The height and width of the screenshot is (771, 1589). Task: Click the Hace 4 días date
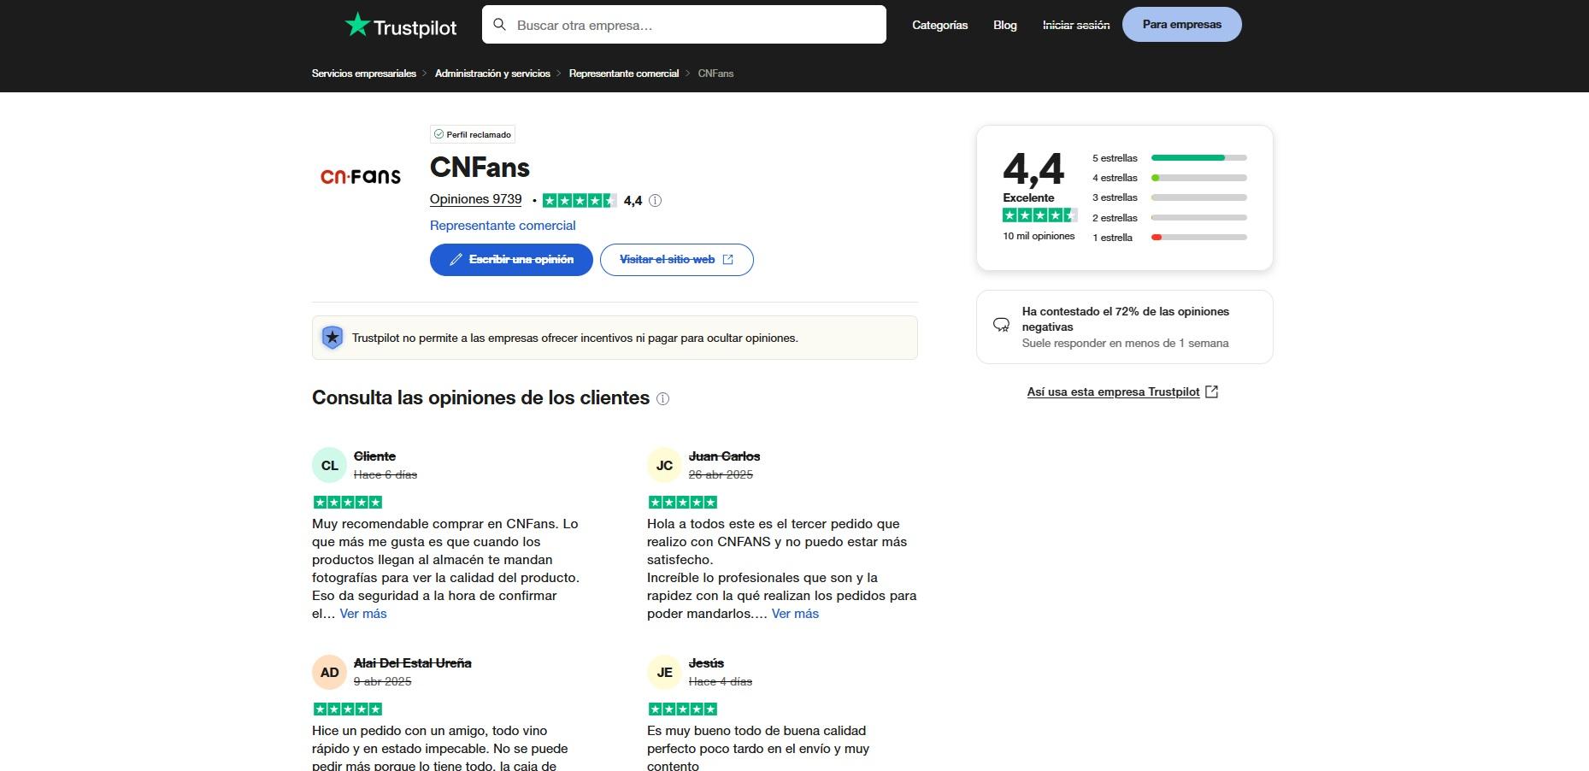point(721,681)
